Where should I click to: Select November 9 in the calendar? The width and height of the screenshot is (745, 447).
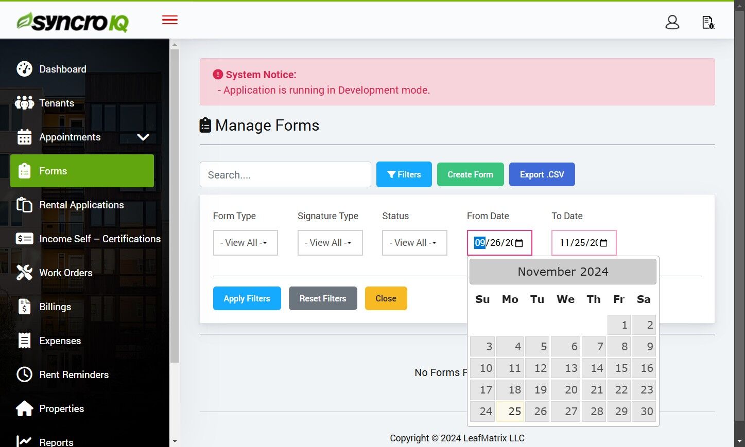tap(644, 346)
